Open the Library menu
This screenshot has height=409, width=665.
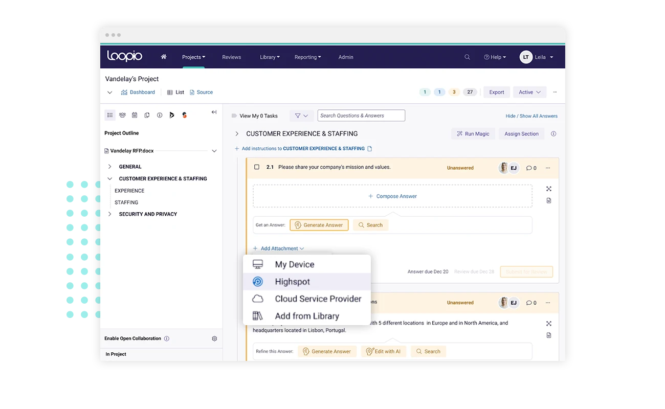coord(270,57)
